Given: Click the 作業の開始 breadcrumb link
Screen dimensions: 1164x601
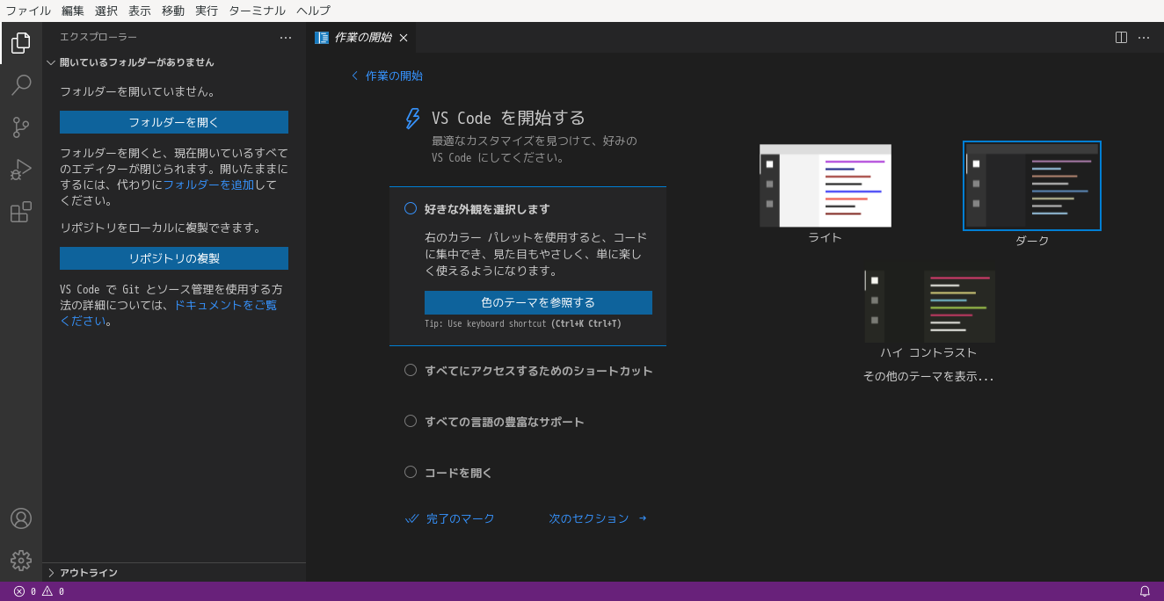Looking at the screenshot, I should point(394,76).
